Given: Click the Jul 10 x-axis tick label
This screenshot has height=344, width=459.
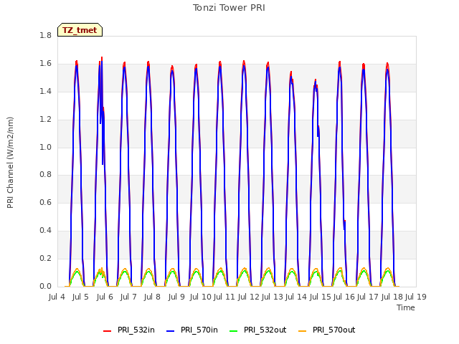Looking at the screenshot, I should pyautogui.click(x=201, y=297).
